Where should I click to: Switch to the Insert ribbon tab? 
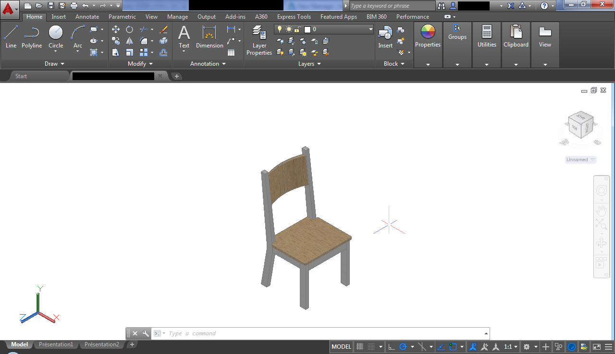(x=58, y=16)
